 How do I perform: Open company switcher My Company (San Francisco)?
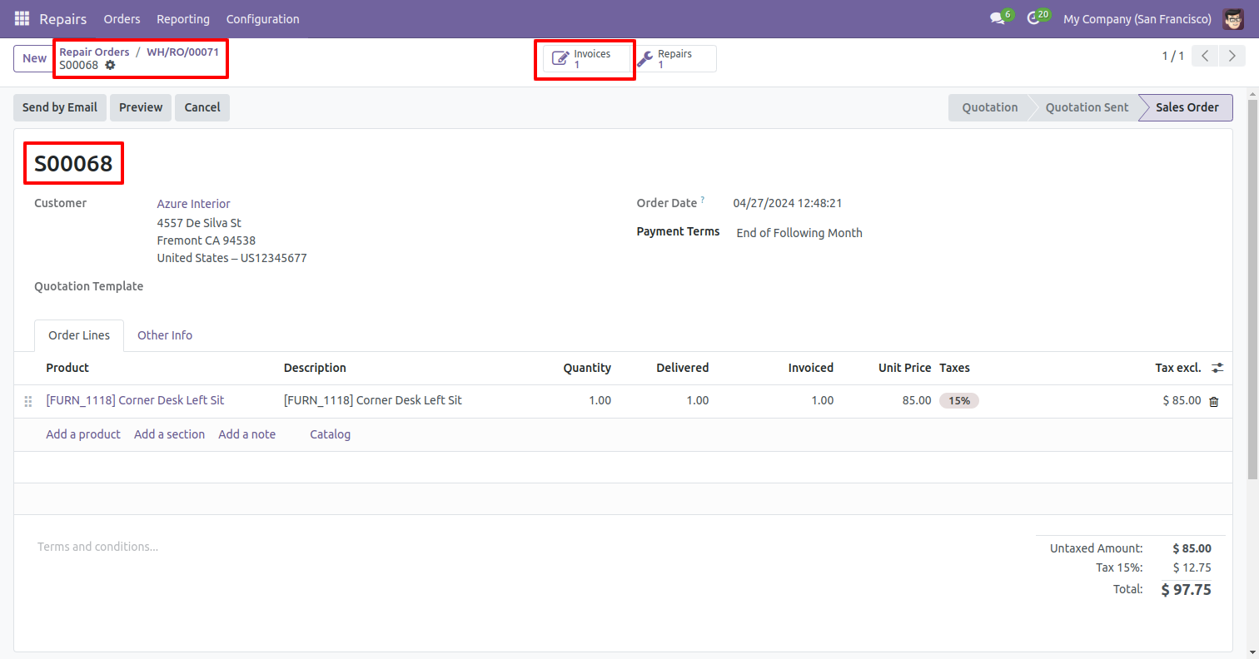[x=1137, y=18]
